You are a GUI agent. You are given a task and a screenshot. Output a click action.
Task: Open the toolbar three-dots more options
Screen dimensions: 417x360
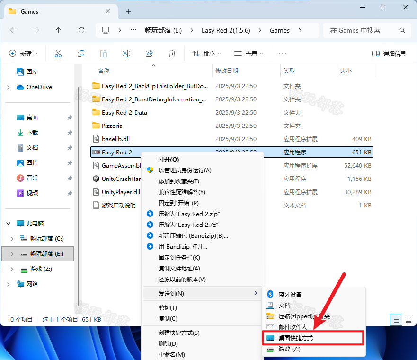pos(283,54)
